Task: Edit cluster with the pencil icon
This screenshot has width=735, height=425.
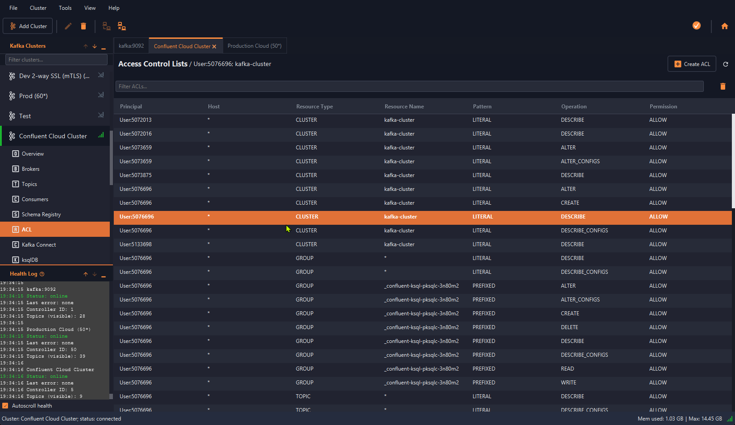Action: (x=68, y=26)
